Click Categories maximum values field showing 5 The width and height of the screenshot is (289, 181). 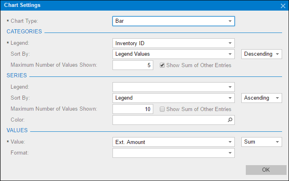click(x=133, y=65)
